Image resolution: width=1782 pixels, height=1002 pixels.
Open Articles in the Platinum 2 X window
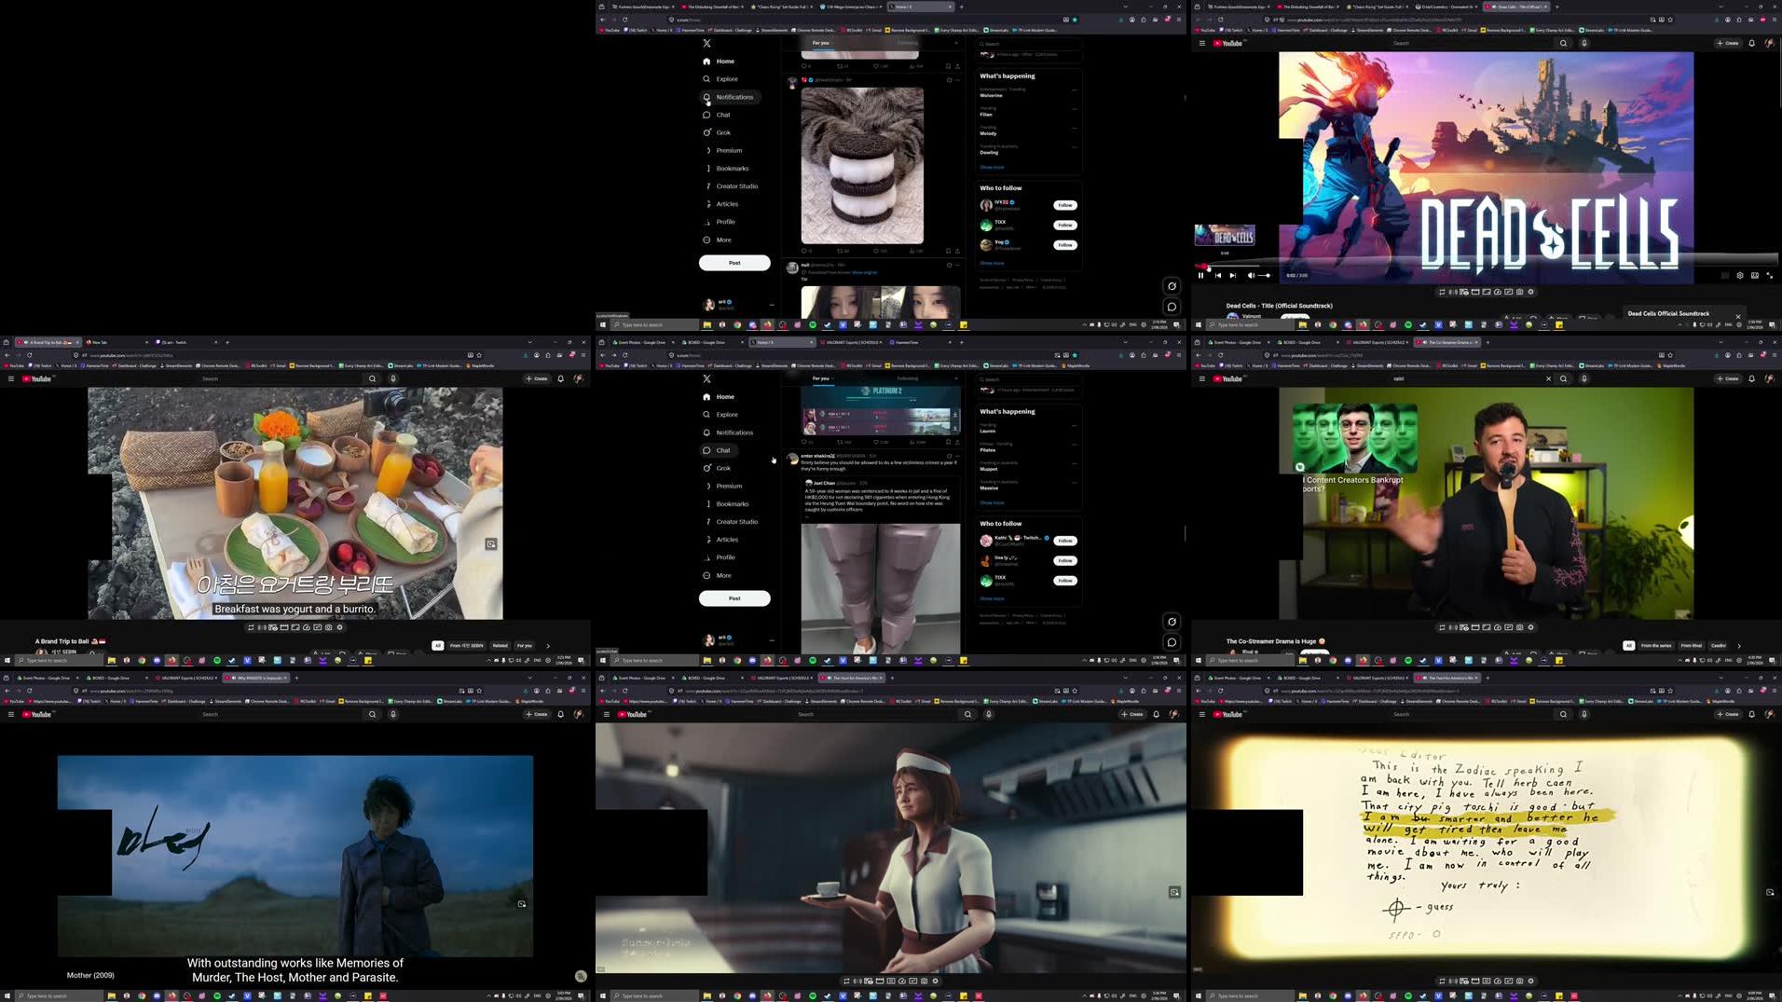point(720,540)
